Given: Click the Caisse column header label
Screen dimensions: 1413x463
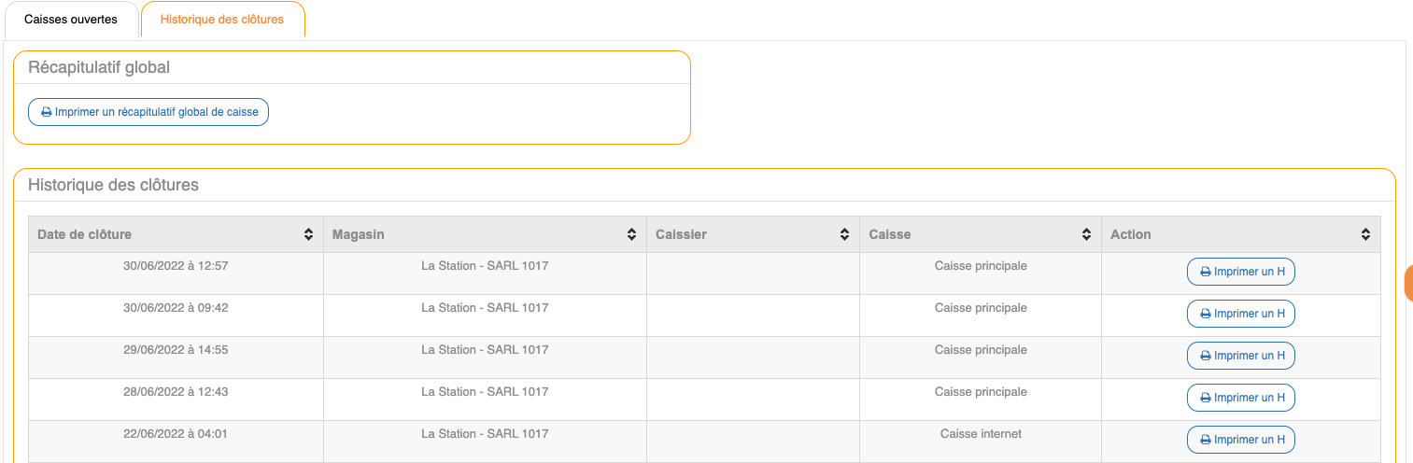Looking at the screenshot, I should (x=889, y=235).
